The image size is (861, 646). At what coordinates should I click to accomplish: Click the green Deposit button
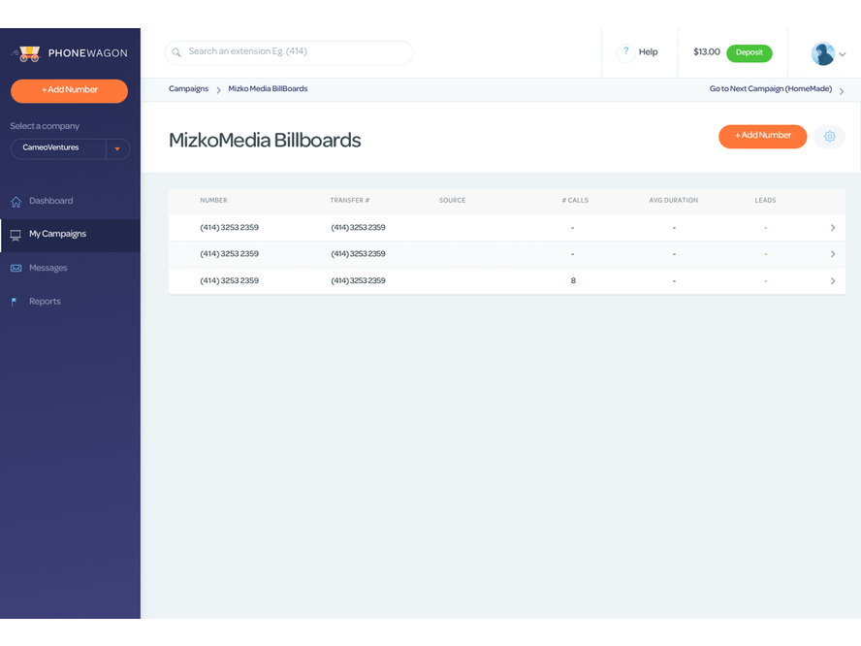[x=749, y=52]
